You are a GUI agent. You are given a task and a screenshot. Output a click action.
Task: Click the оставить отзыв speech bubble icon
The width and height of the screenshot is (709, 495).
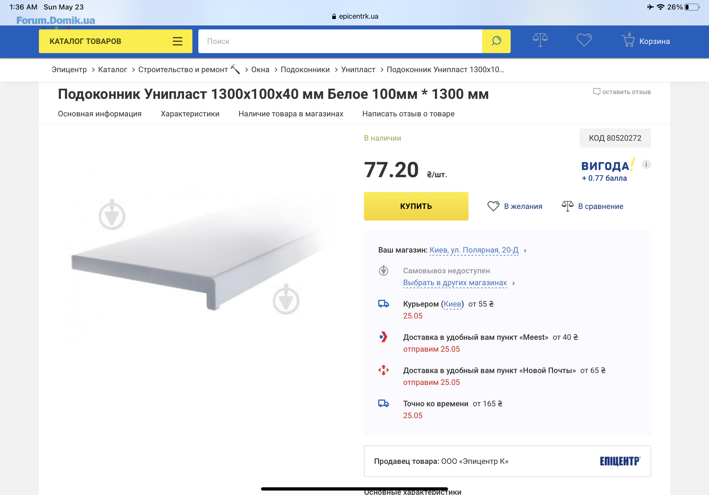[596, 92]
